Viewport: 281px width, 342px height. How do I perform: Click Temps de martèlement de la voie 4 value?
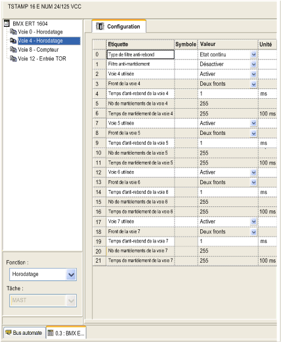pyautogui.click(x=228, y=113)
